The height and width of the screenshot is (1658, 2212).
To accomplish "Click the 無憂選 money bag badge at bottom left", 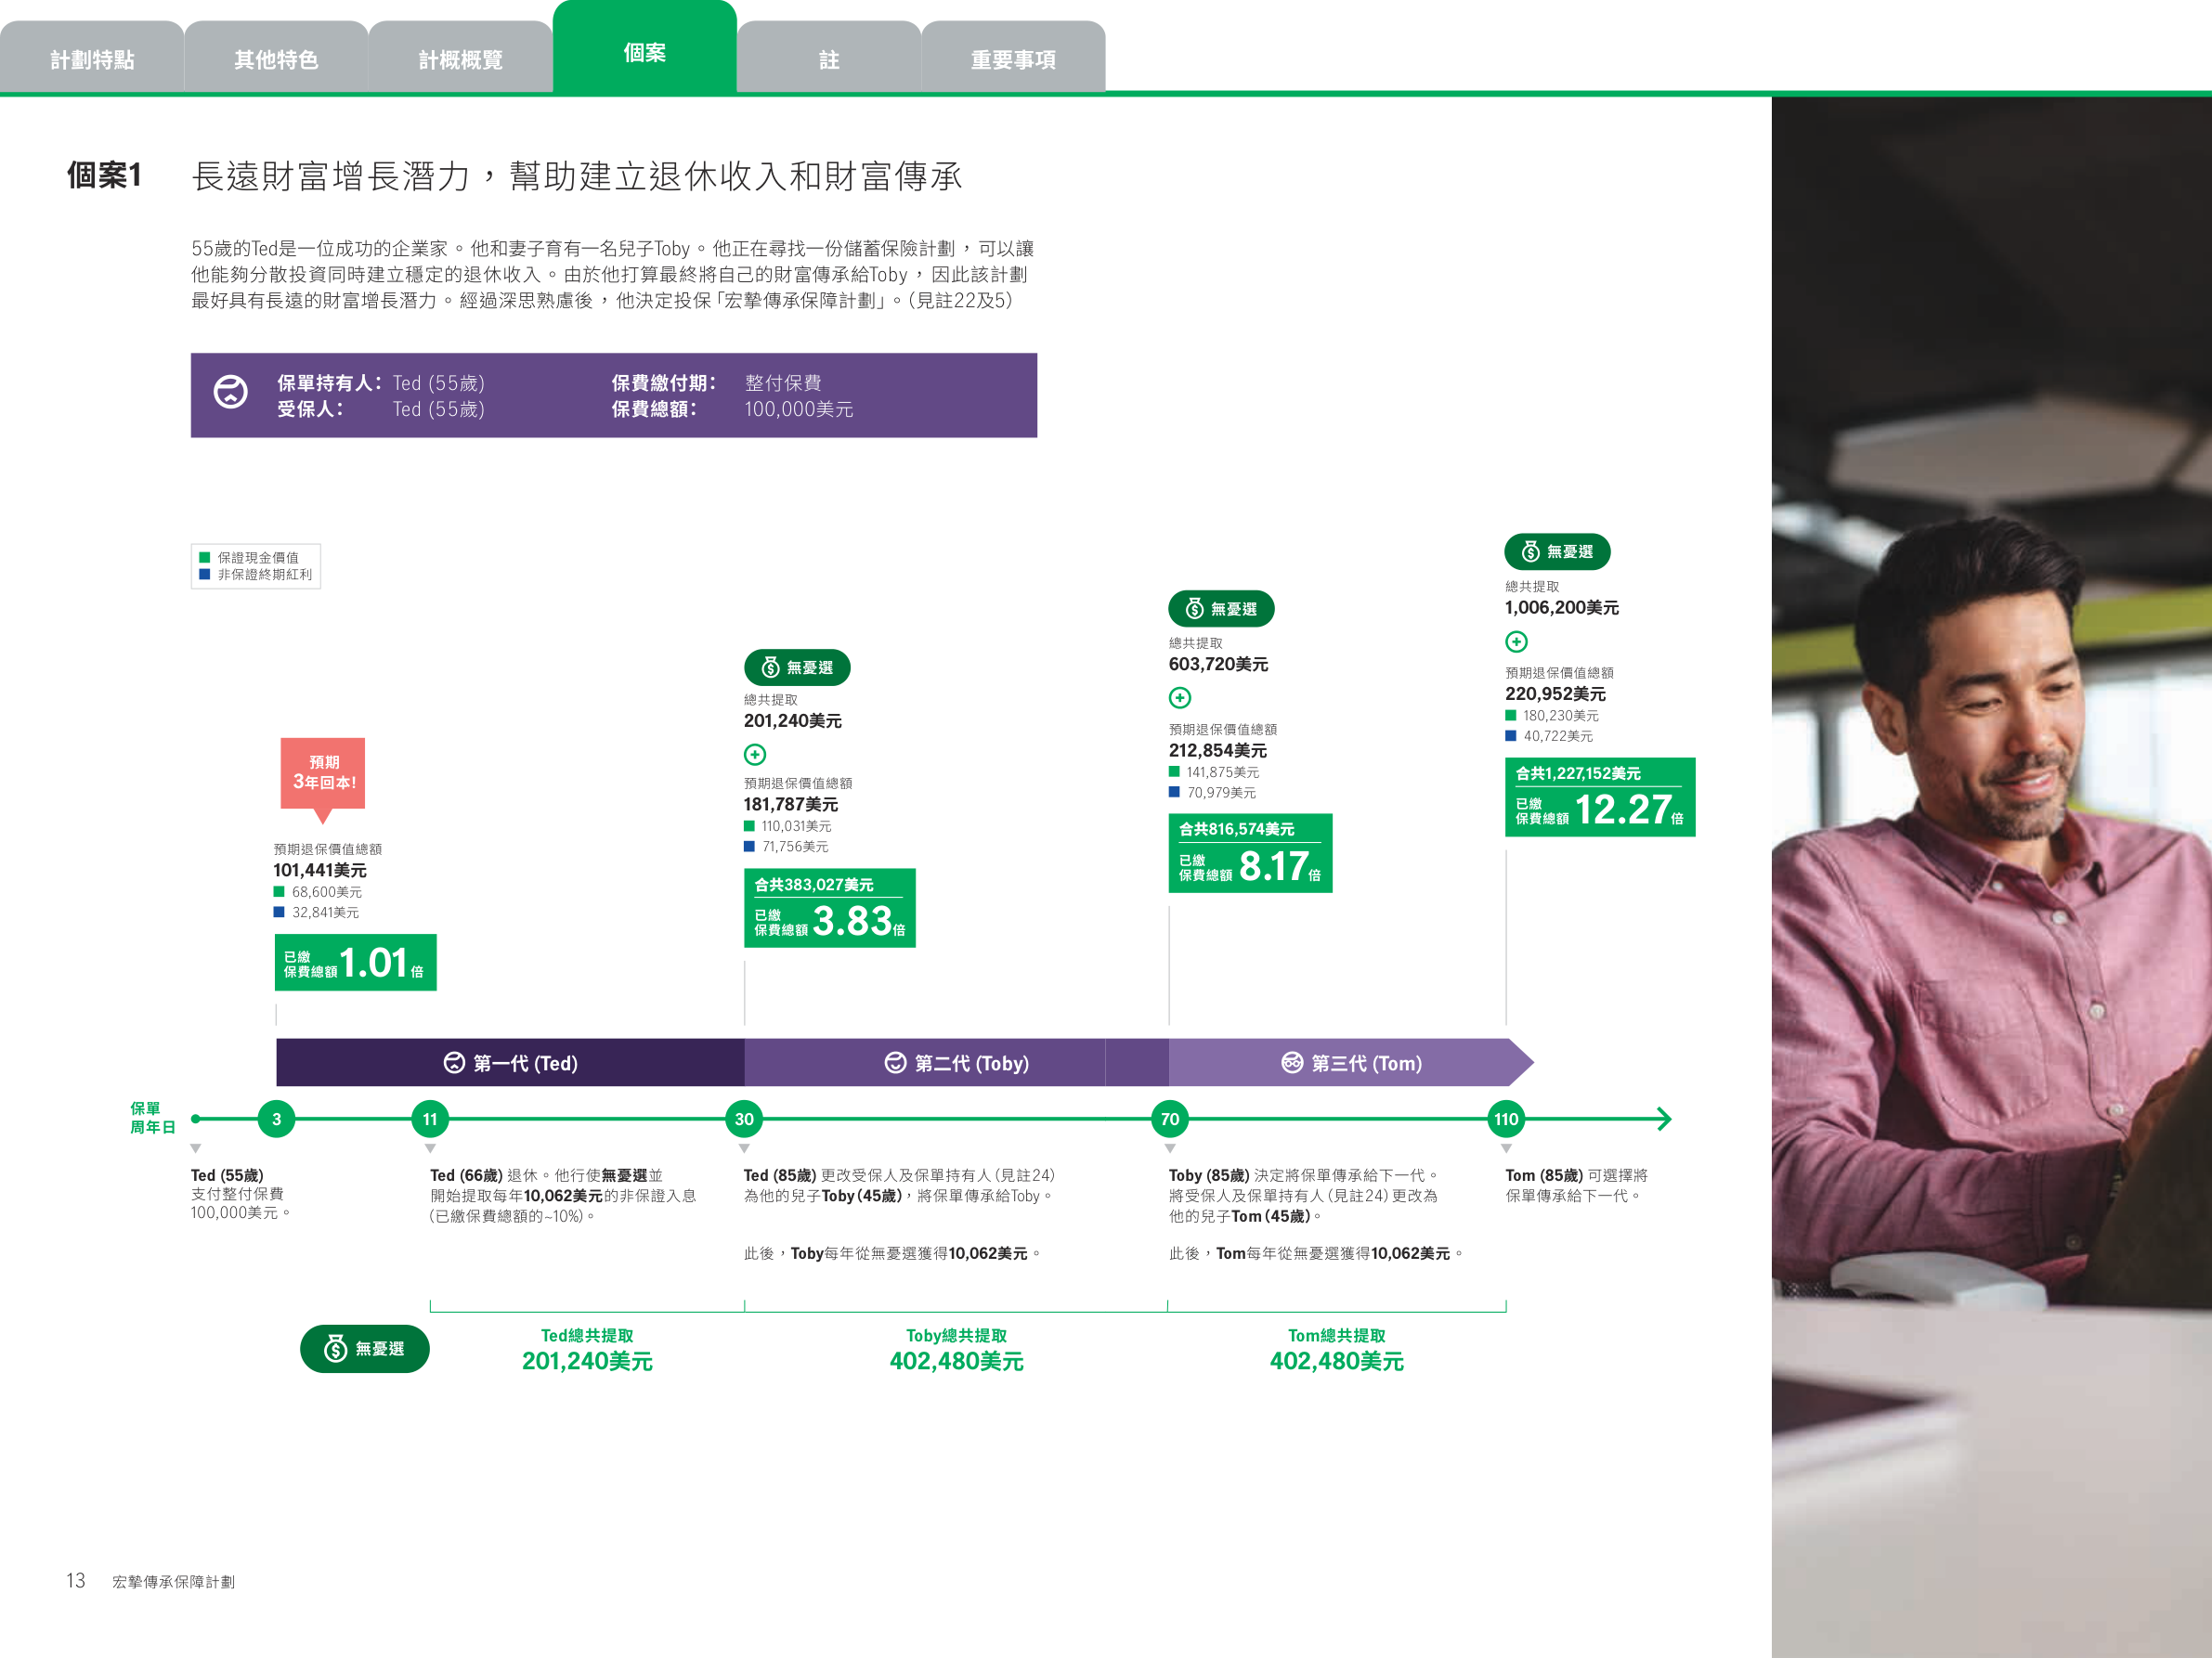I will [365, 1349].
